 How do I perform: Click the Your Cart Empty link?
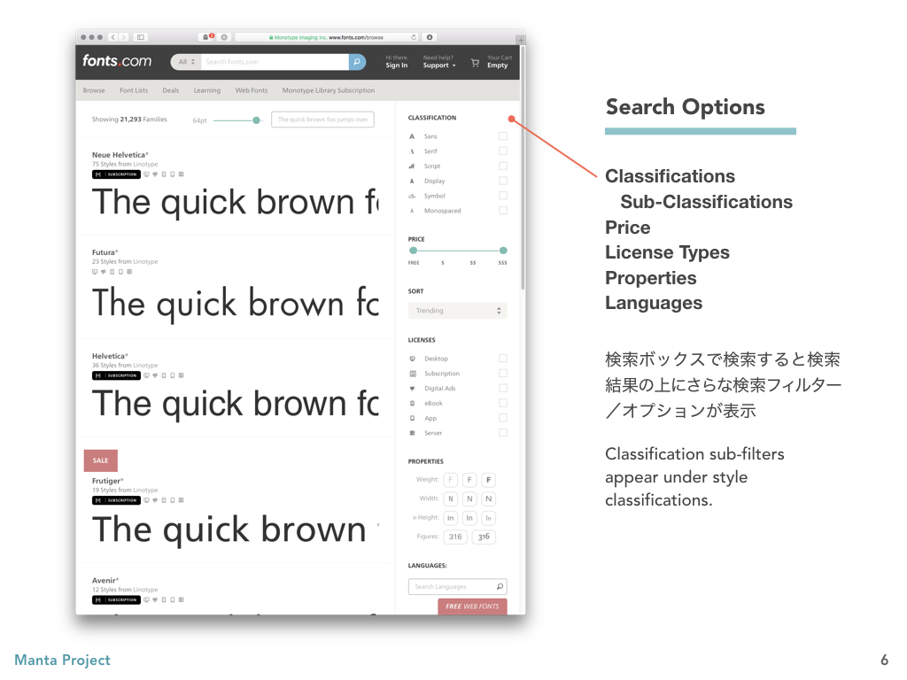click(500, 62)
